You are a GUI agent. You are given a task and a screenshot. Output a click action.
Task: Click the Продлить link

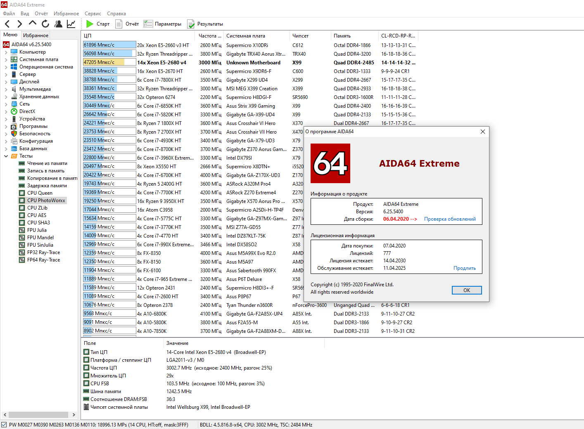tap(465, 268)
